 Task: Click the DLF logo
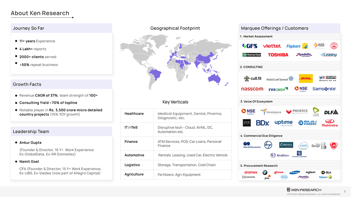[331, 112]
